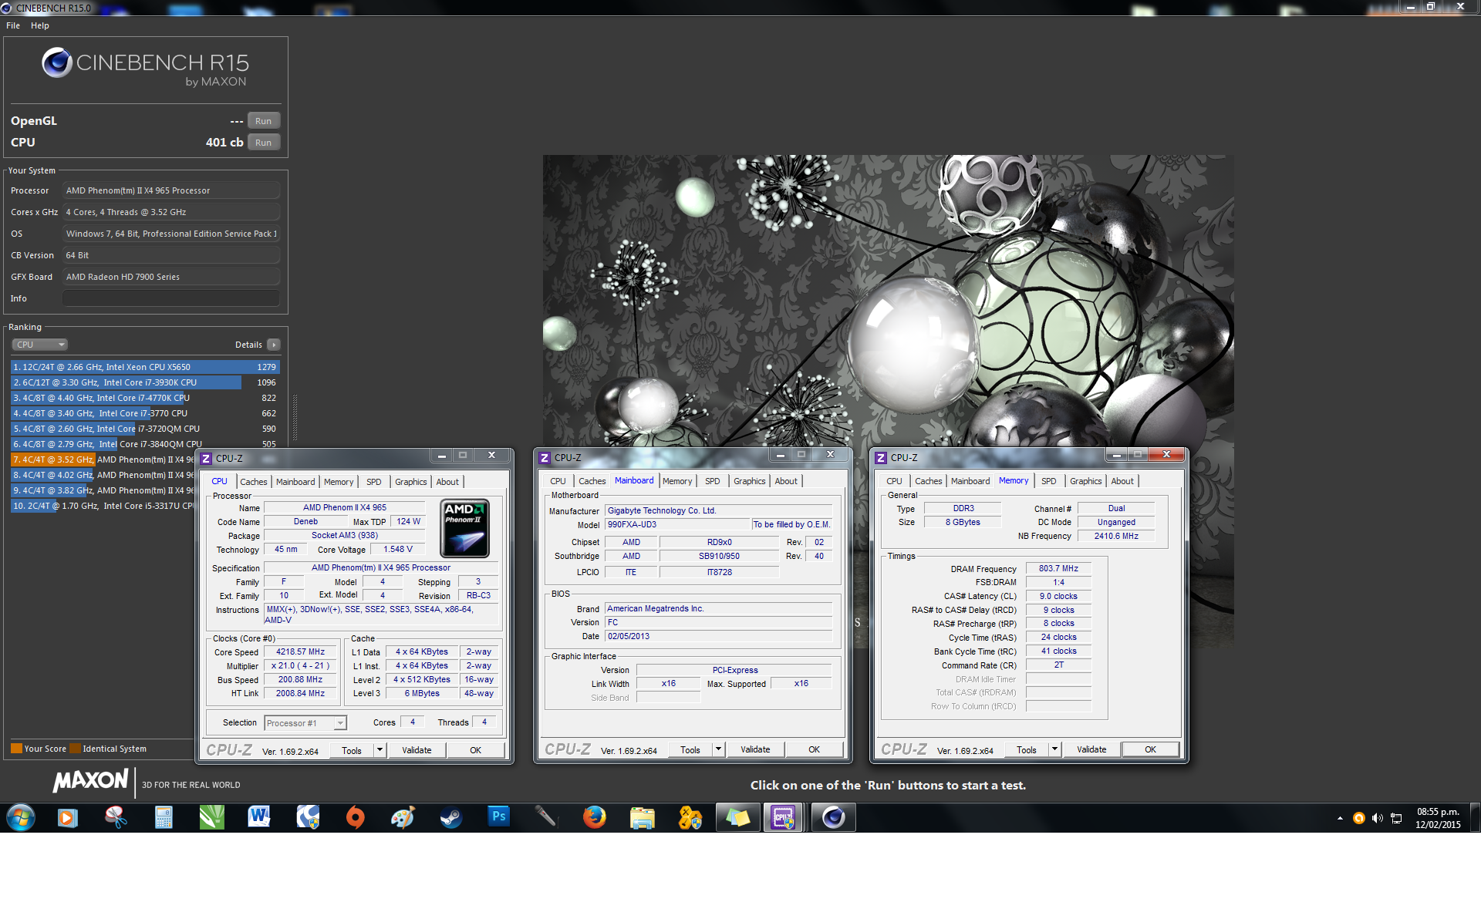
Task: Click OK in Memory CPU-Z window
Action: click(1150, 749)
